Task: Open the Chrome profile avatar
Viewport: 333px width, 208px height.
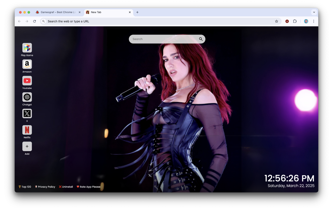Action: coord(306,21)
